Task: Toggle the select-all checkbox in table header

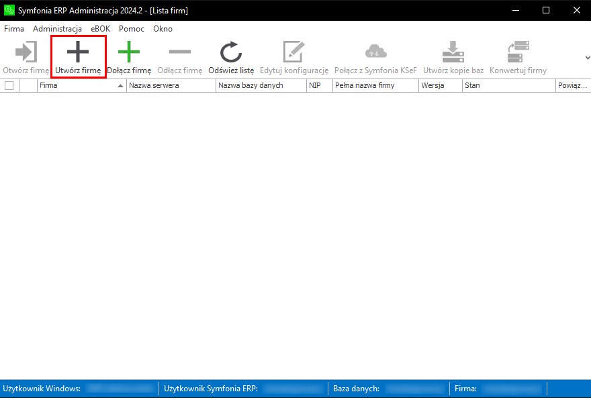Action: point(9,85)
